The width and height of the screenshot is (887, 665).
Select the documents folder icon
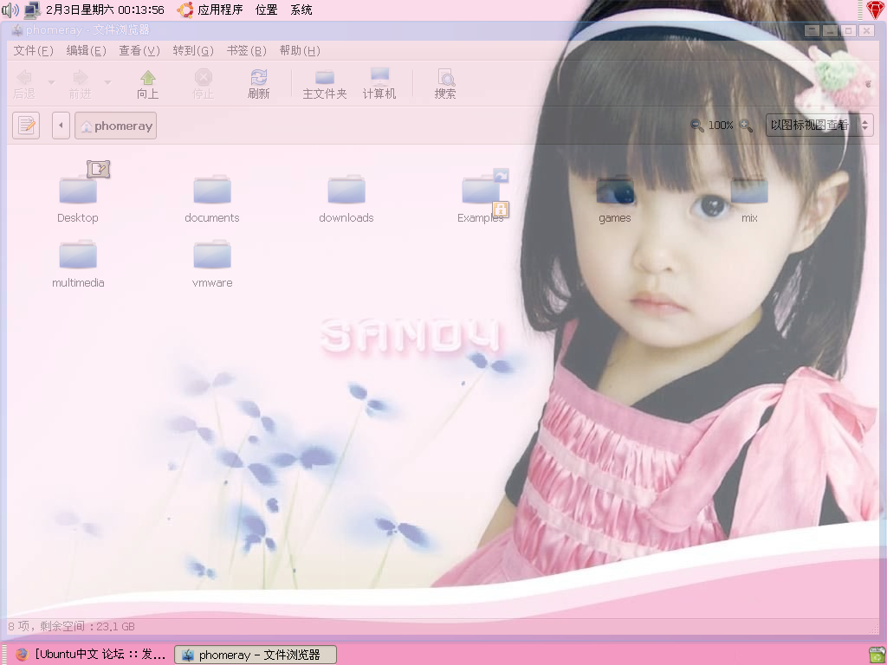212,189
